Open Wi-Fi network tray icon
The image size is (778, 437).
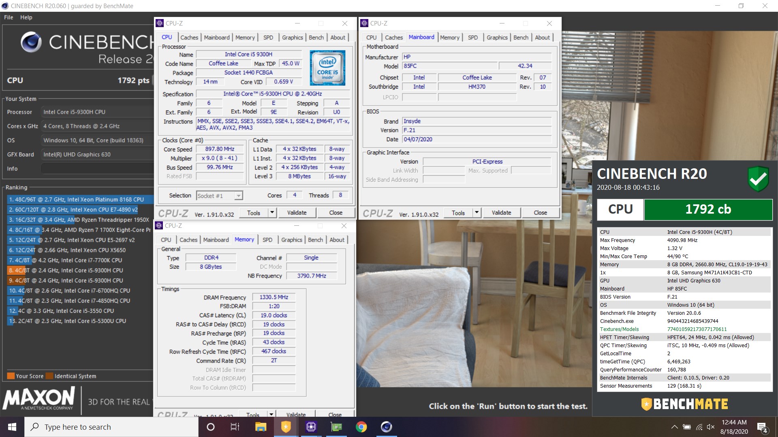click(x=699, y=427)
